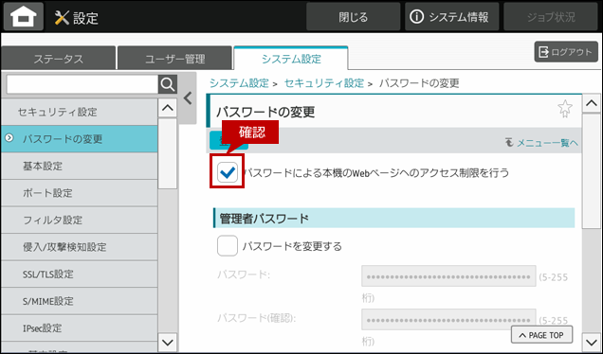The width and height of the screenshot is (603, 354).
Task: Click content area scroll up arrow
Action: pyautogui.click(x=591, y=103)
